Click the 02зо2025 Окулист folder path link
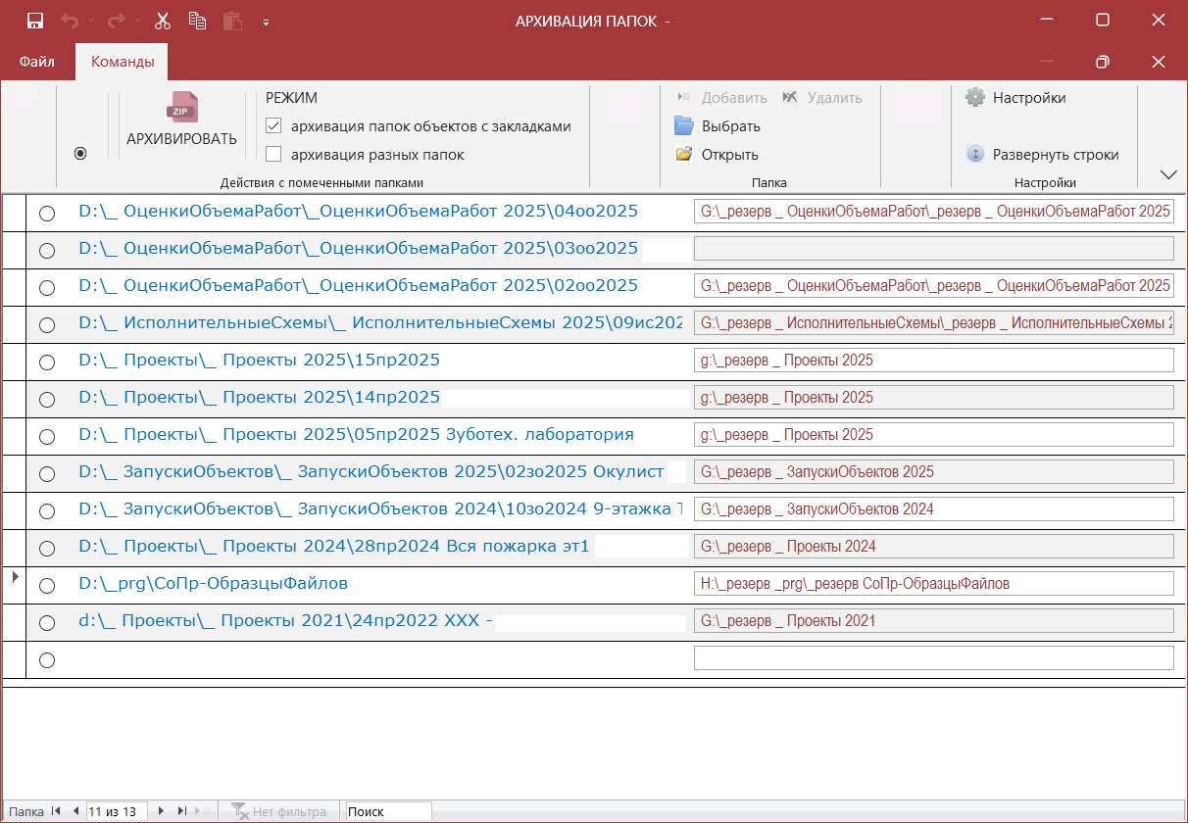This screenshot has height=823, width=1188. [x=371, y=471]
